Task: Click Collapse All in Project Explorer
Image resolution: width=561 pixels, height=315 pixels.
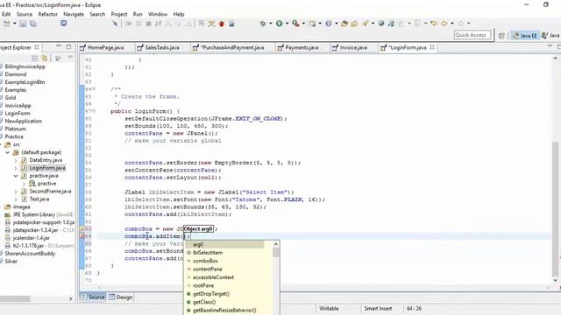Action: (35, 58)
